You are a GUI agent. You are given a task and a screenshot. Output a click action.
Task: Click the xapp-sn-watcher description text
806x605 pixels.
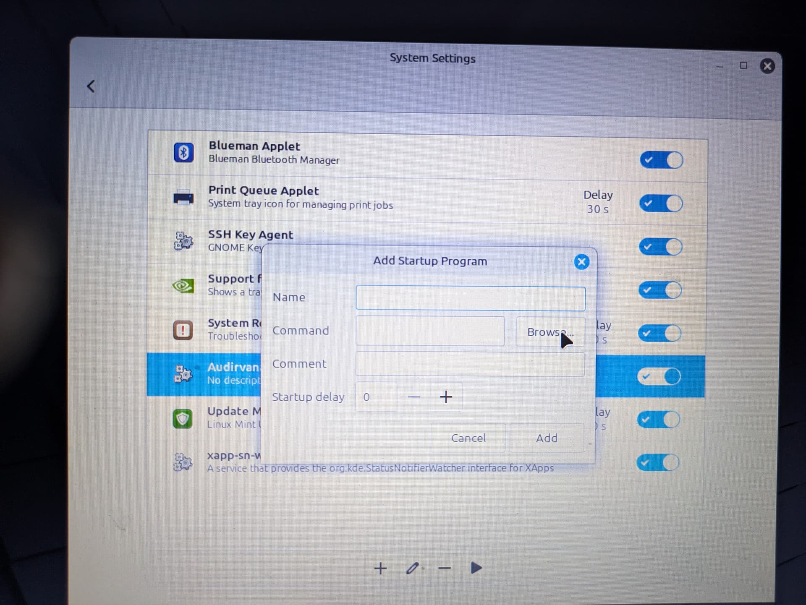(380, 468)
